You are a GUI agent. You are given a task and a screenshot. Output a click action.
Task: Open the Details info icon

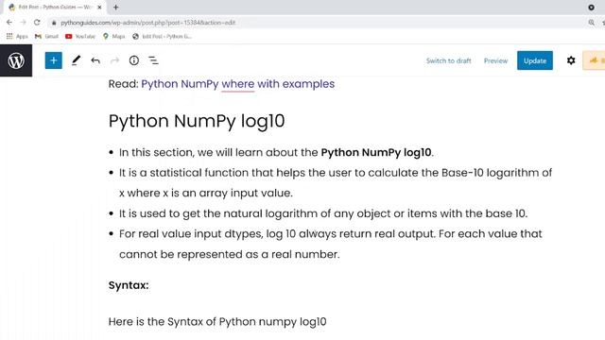(x=134, y=60)
